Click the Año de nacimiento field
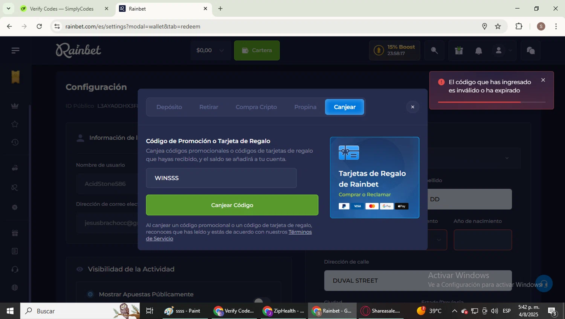Viewport: 565px width, 319px height. pyautogui.click(x=483, y=240)
